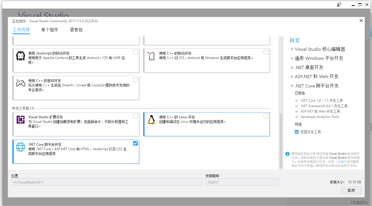This screenshot has width=372, height=206.
Task: Click the Cordova icon for JavaScript 的移动开发
Action: click(x=21, y=56)
